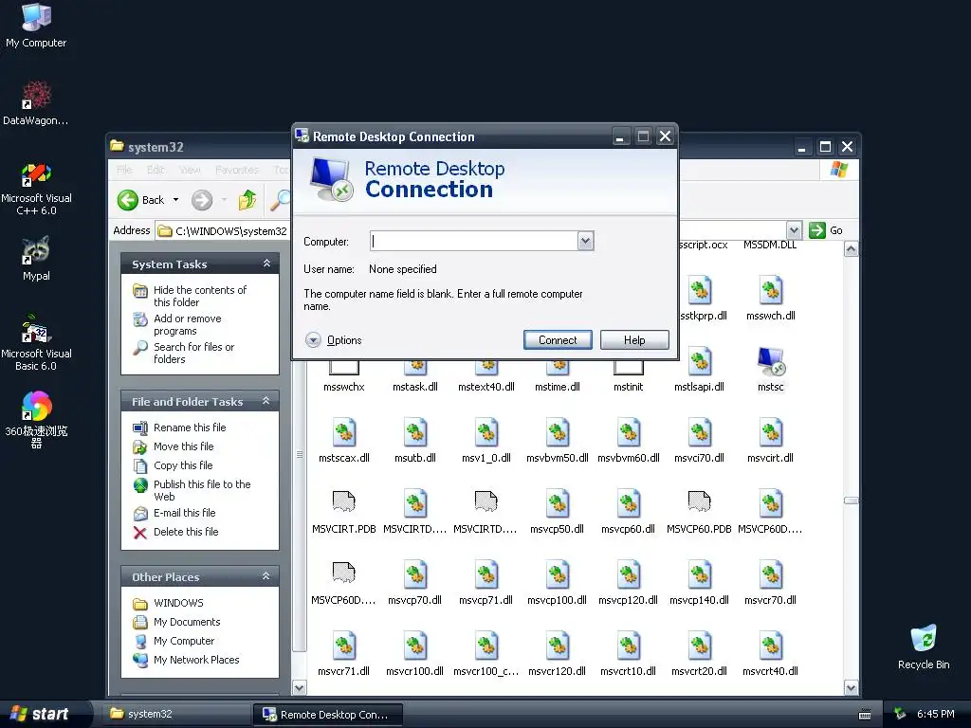Image resolution: width=971 pixels, height=728 pixels.
Task: Select the msvci70.dll file
Action: coord(699,441)
